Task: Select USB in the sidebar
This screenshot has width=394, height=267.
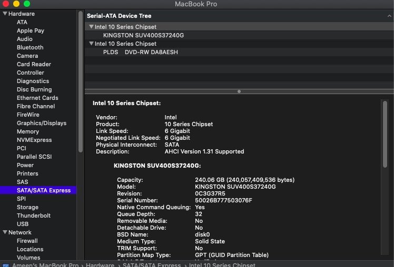Action: [x=23, y=224]
